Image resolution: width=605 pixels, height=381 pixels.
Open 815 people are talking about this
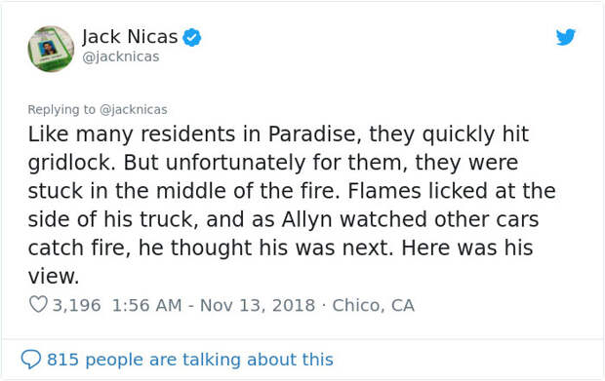pyautogui.click(x=190, y=360)
